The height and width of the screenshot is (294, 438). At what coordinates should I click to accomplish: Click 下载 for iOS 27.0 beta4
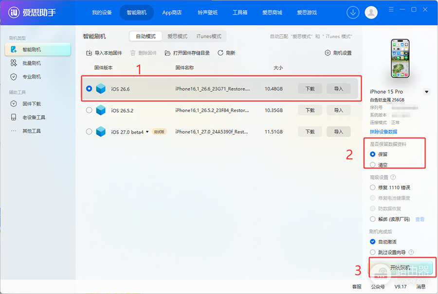[x=310, y=132]
